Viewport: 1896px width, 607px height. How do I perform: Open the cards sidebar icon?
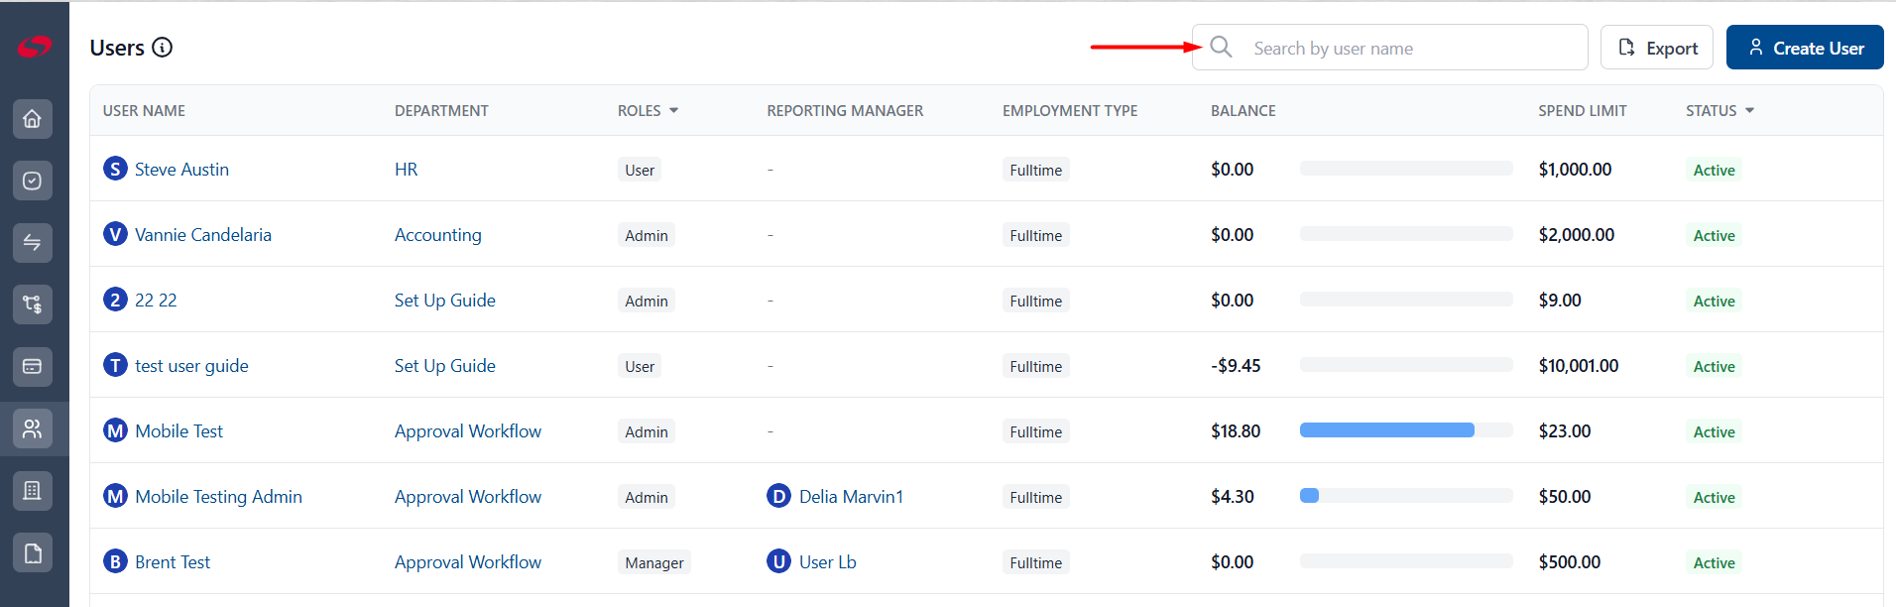[x=33, y=367]
